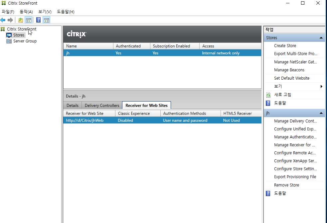Open Manage NetScaler Gateways action
The width and height of the screenshot is (327, 223).
click(295, 62)
